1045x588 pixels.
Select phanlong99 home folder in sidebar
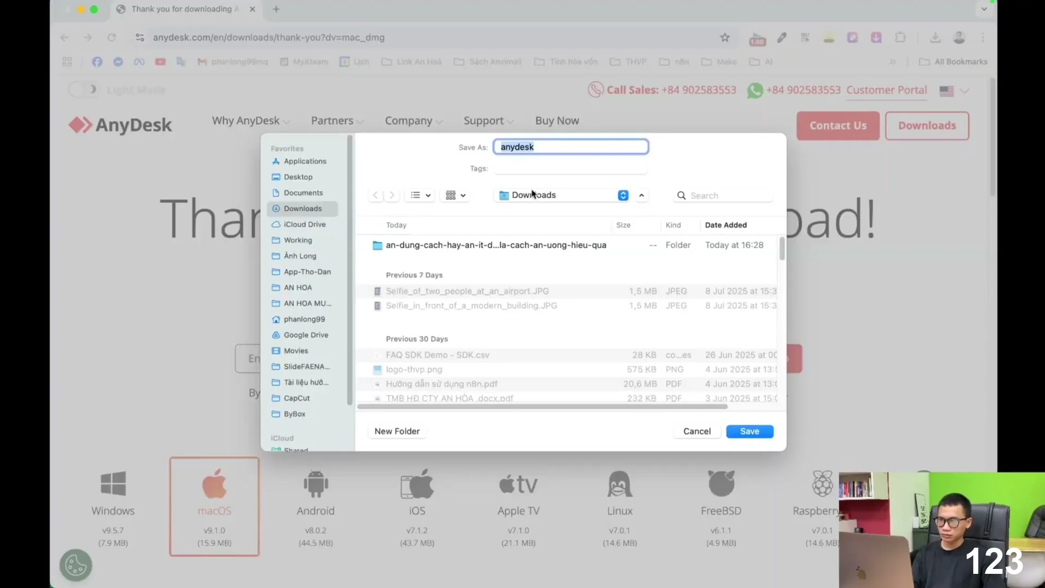303,319
